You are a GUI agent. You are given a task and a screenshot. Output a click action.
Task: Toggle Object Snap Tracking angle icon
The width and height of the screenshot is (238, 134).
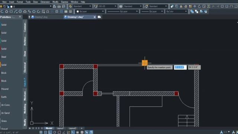coord(64,132)
